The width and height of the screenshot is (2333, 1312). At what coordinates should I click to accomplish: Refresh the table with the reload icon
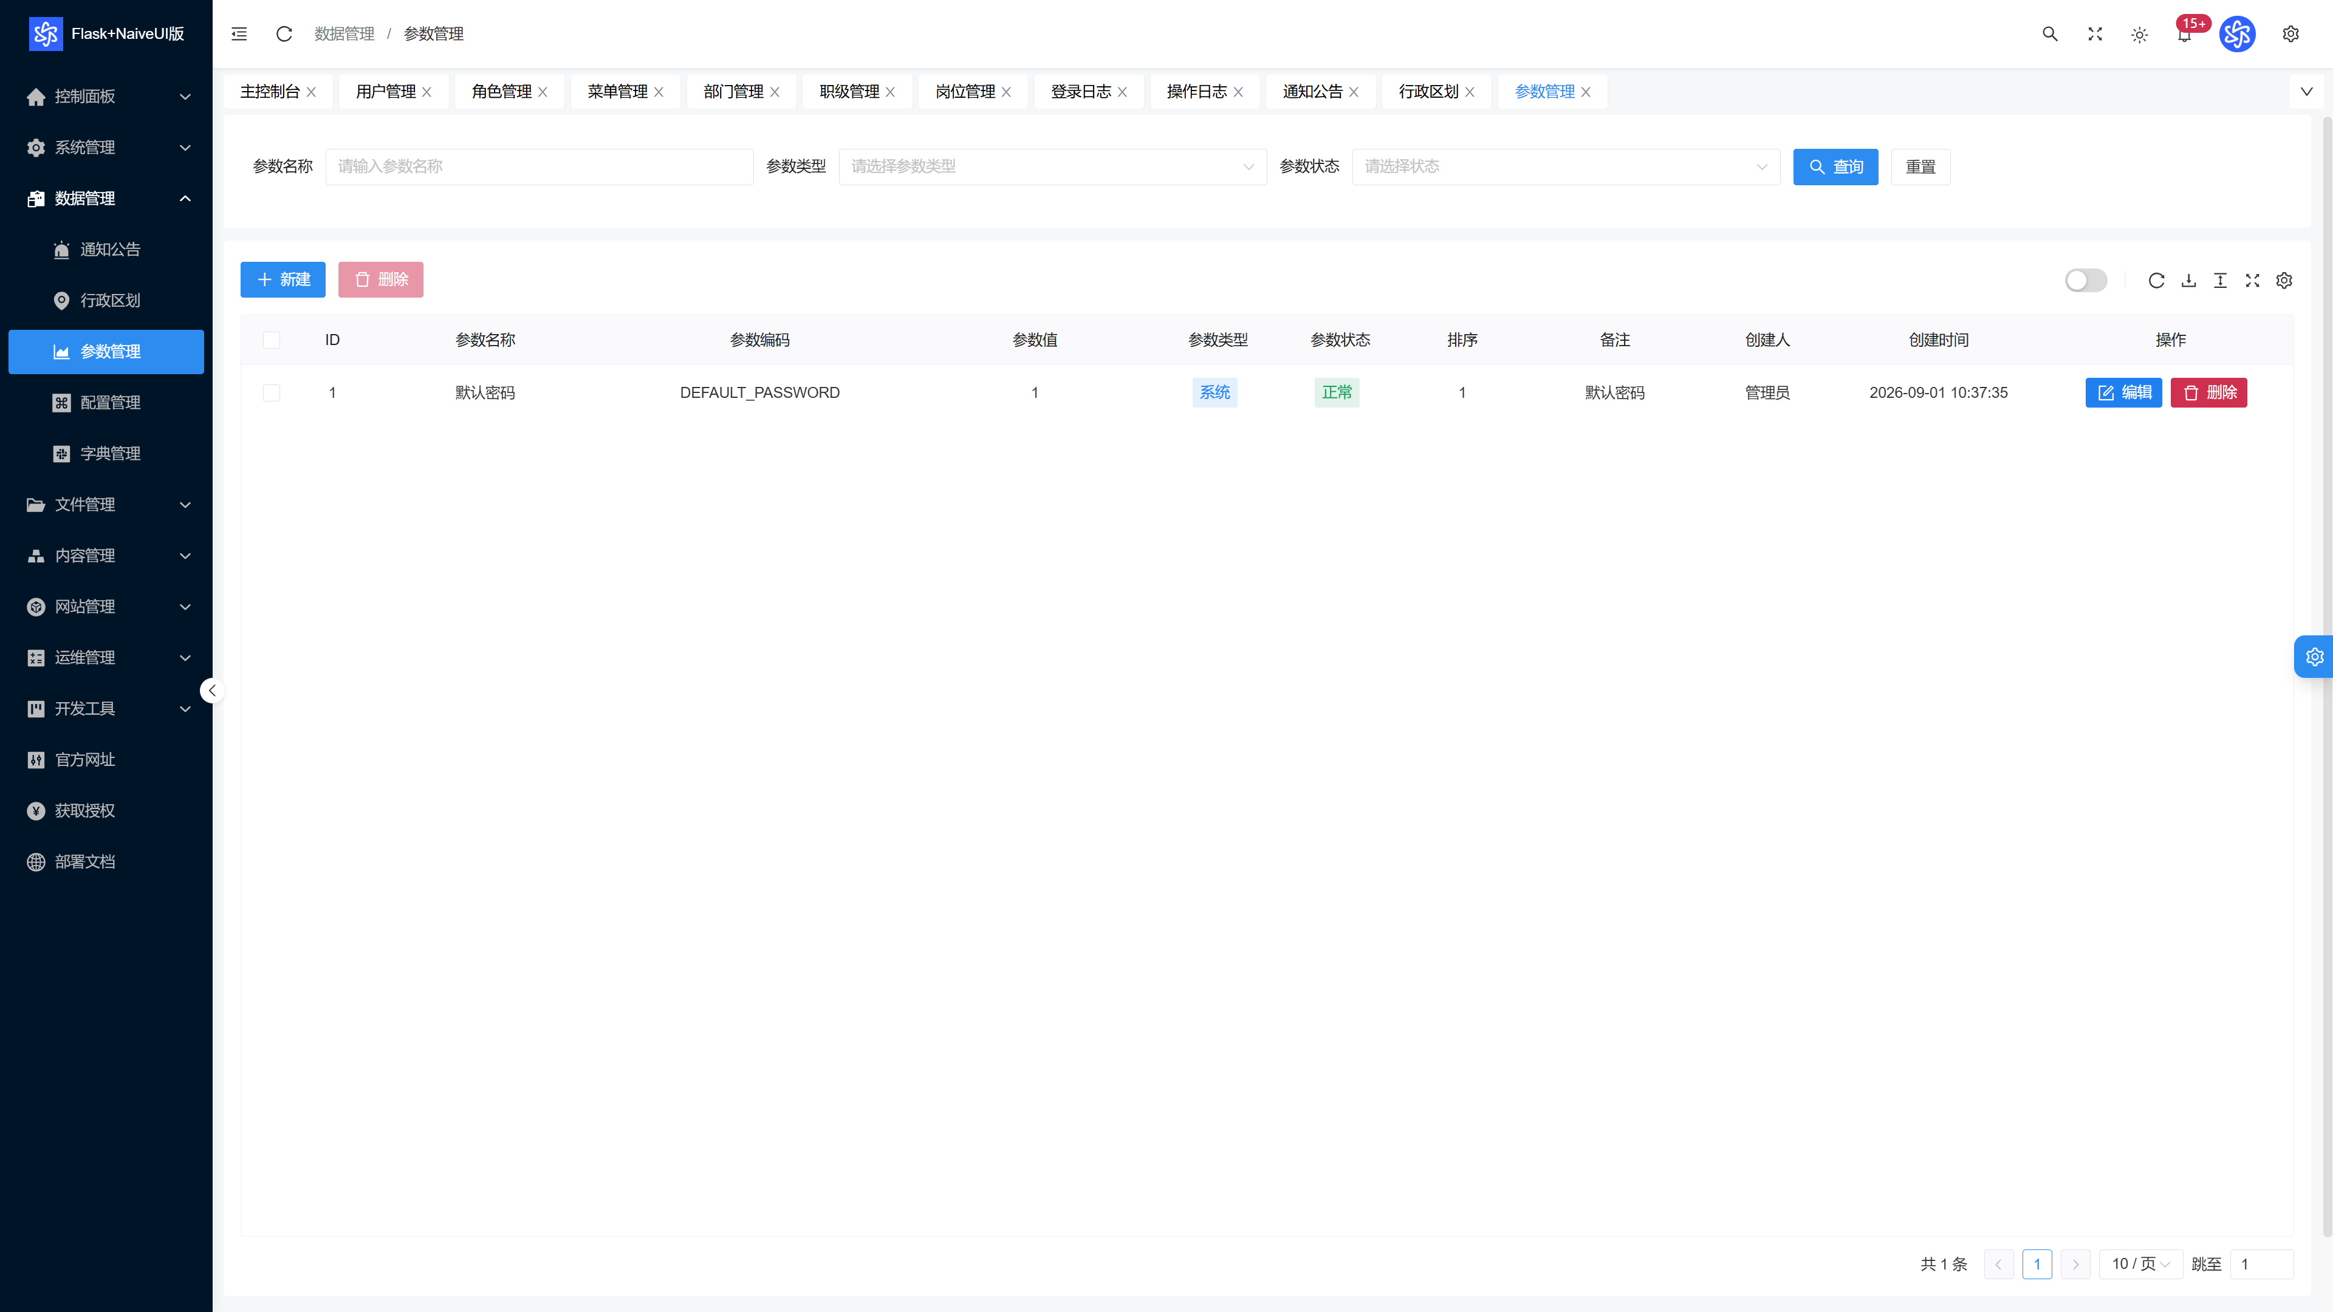(x=2156, y=280)
